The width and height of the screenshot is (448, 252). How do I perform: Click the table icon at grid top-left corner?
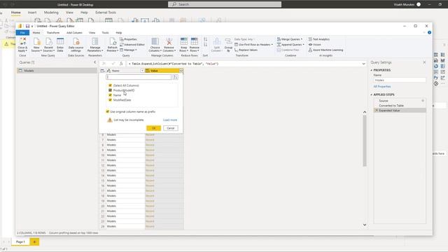(102, 71)
